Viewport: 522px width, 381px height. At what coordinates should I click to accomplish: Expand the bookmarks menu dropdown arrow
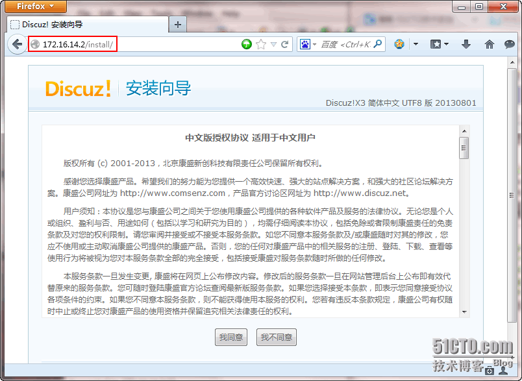coord(447,44)
